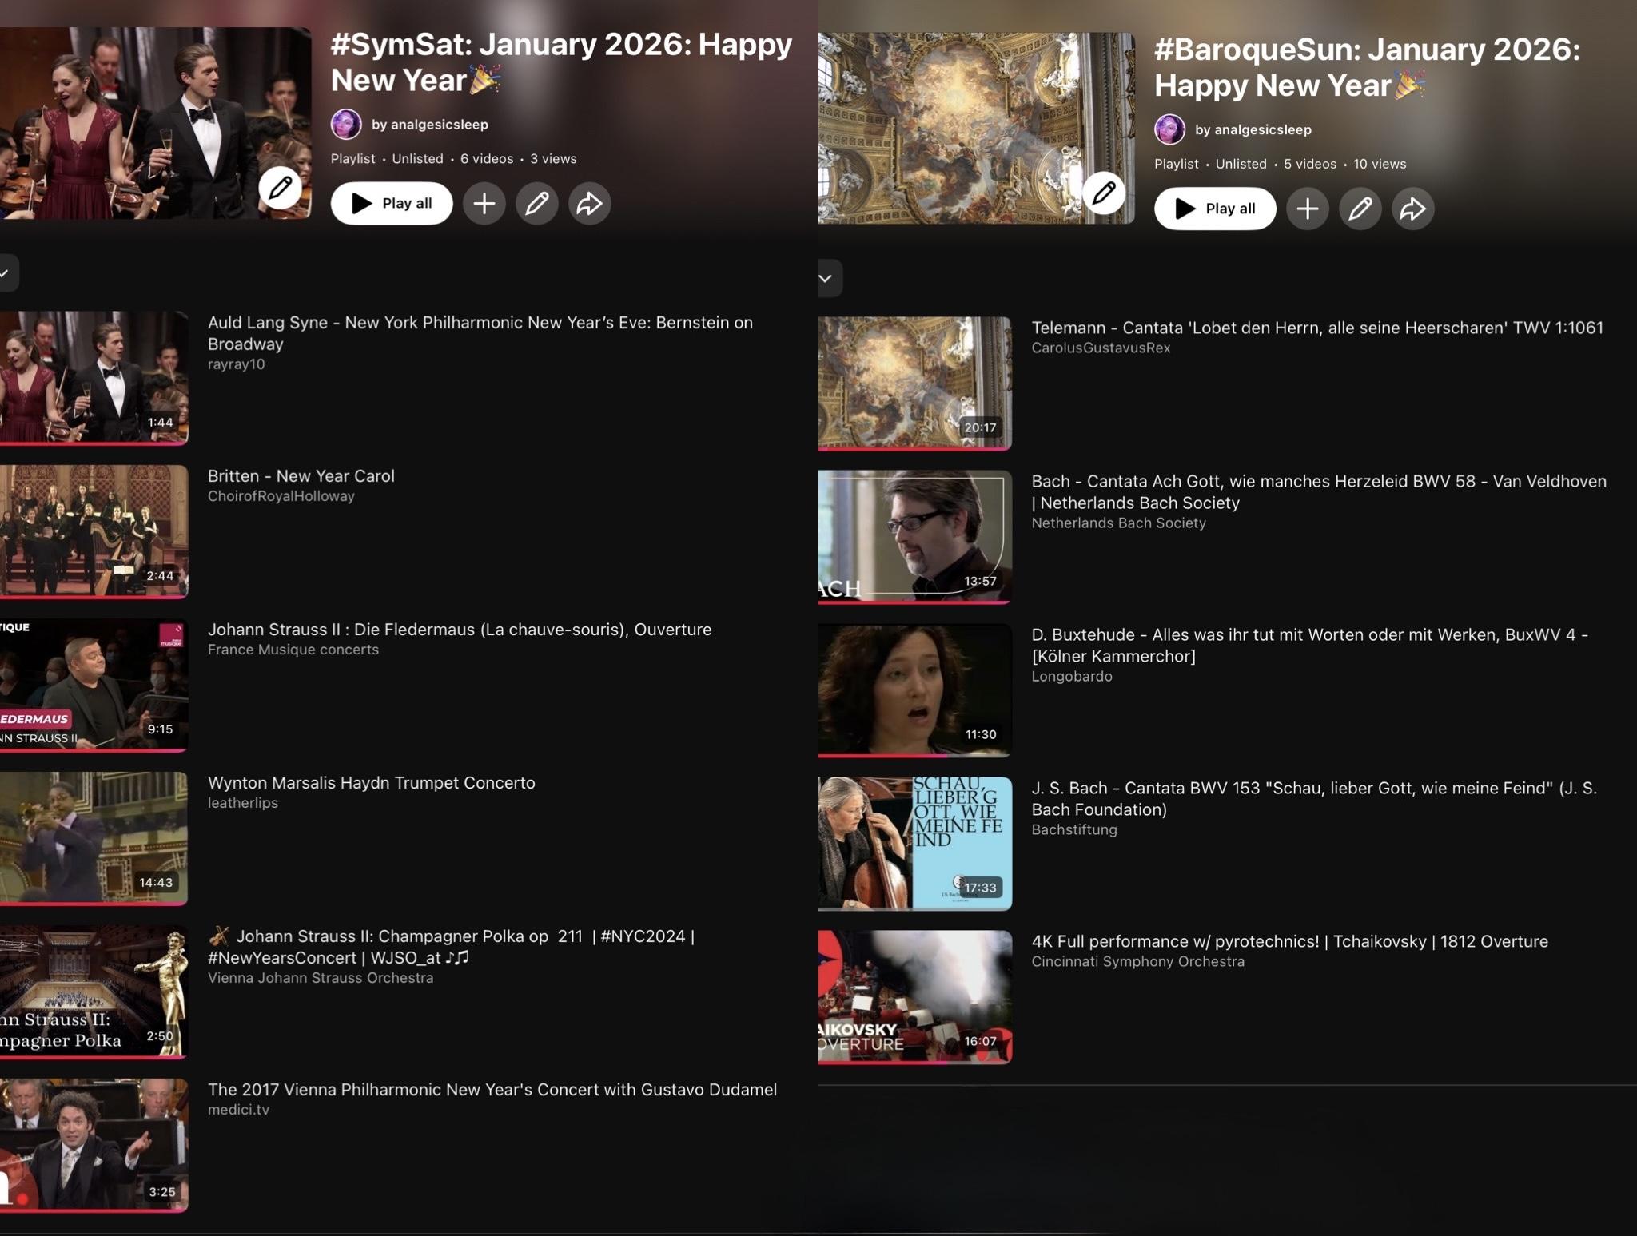Viewport: 1637px width, 1236px height.
Task: Click the share arrow on SymSat playlist
Action: [589, 204]
